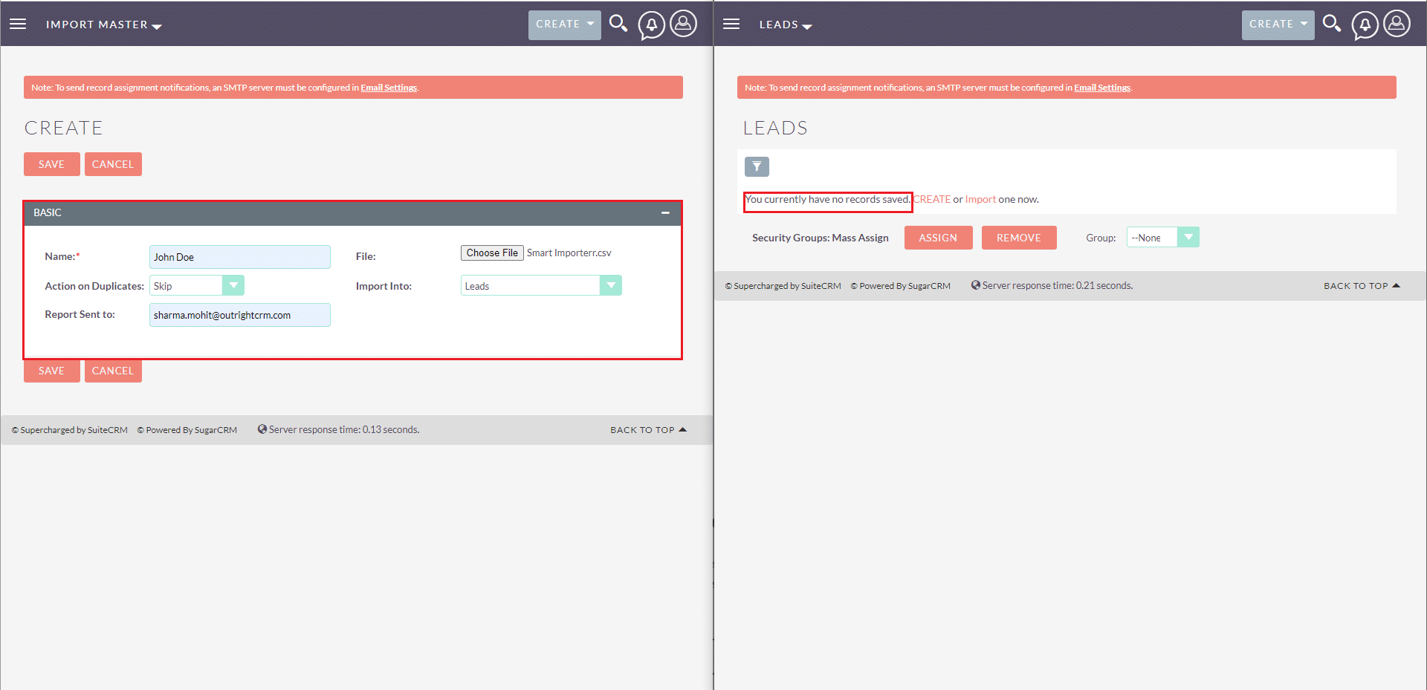Open Email Settings link in Import Master note
This screenshot has width=1427, height=690.
[x=389, y=88]
